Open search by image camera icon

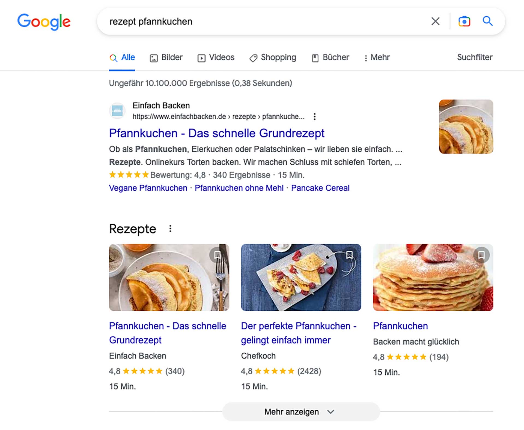coord(464,21)
